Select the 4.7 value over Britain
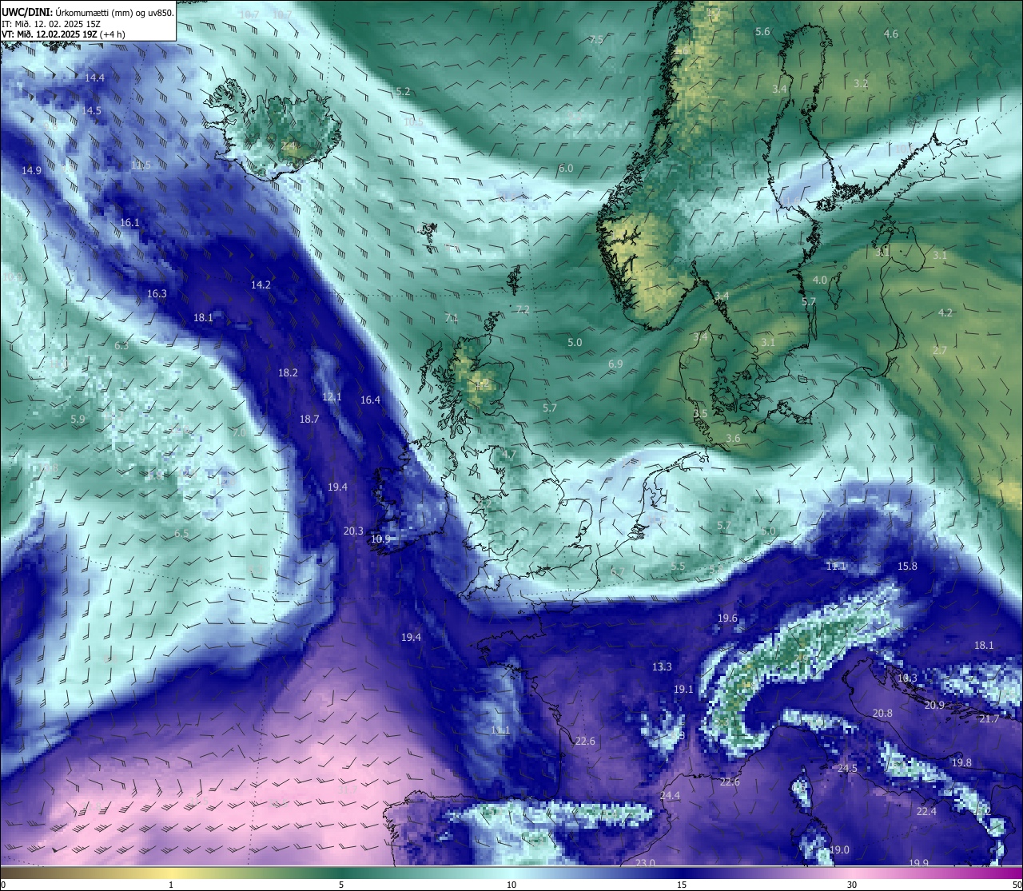The height and width of the screenshot is (891, 1023). (x=508, y=454)
